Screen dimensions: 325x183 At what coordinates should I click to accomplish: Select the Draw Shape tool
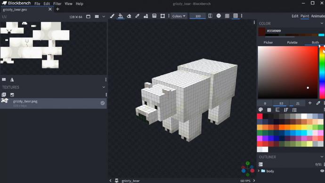coord(146,16)
